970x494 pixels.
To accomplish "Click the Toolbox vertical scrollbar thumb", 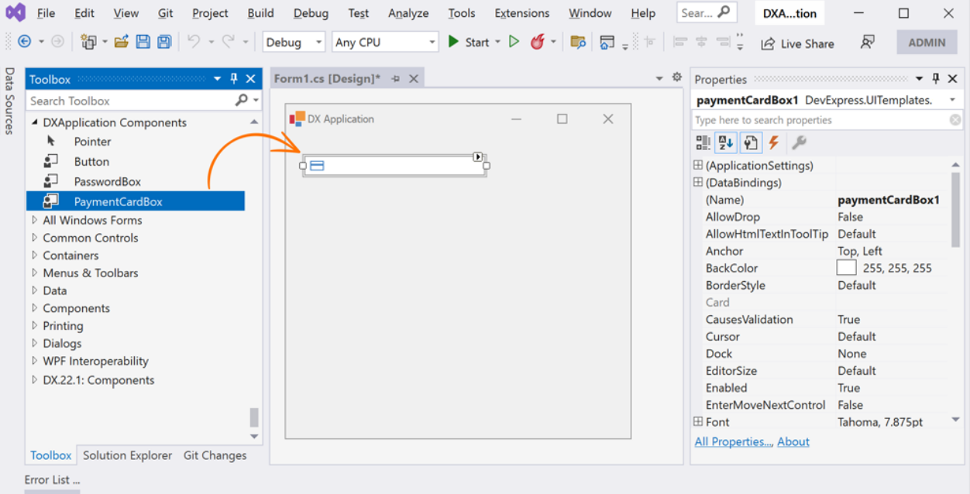I will pyautogui.click(x=254, y=417).
